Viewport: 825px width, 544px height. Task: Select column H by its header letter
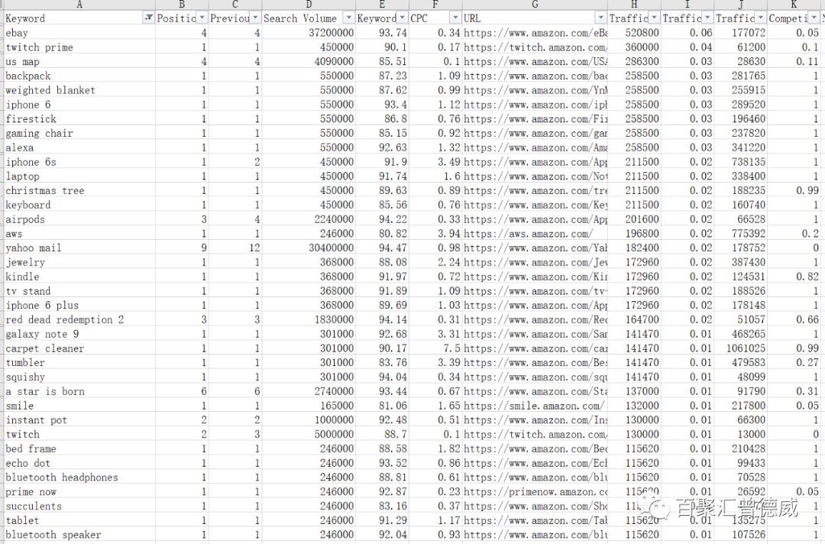click(x=634, y=5)
